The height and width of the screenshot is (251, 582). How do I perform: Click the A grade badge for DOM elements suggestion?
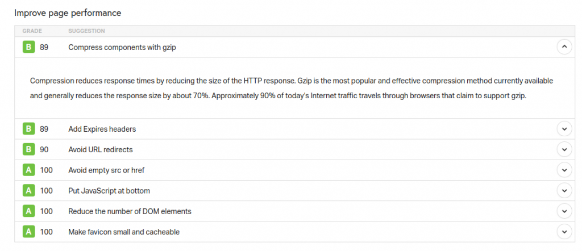(28, 211)
